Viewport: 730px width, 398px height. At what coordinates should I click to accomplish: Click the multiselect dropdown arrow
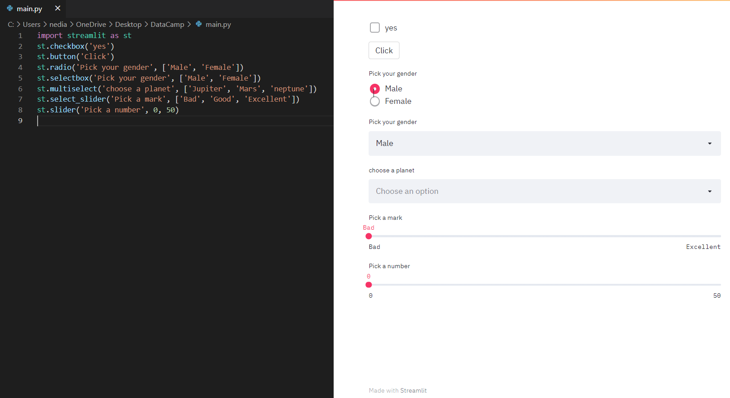710,191
